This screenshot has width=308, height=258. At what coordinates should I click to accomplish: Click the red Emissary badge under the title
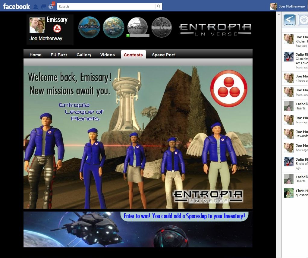click(x=57, y=29)
